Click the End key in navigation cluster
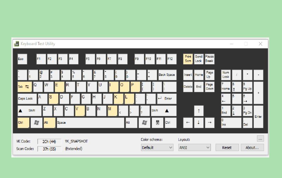Viewport: 282px width, 178px height. 199,87
